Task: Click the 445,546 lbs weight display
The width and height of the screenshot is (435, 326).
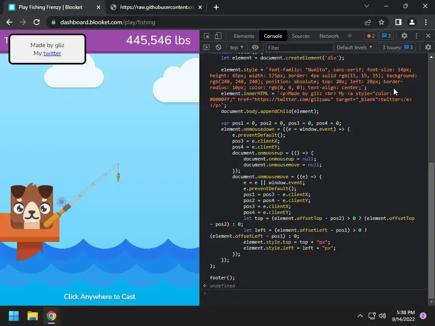Action: pos(158,40)
